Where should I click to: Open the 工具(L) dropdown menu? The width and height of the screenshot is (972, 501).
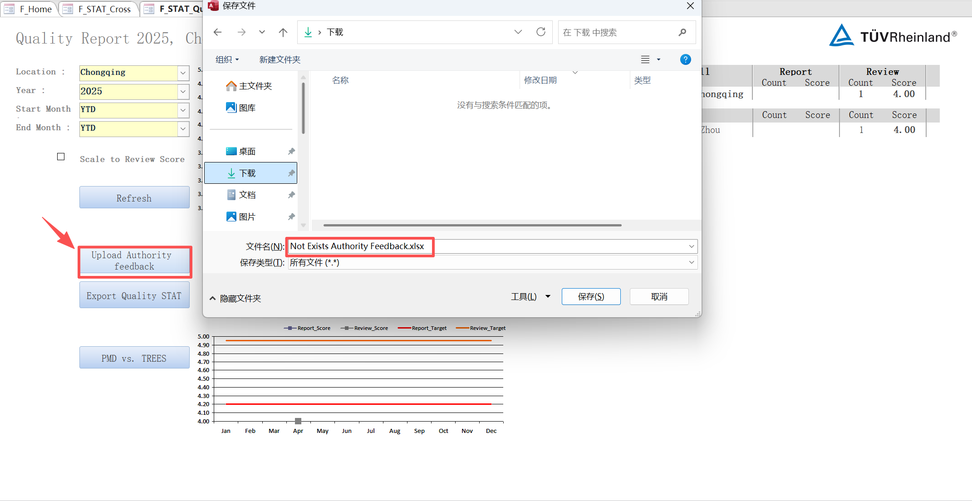click(x=530, y=296)
